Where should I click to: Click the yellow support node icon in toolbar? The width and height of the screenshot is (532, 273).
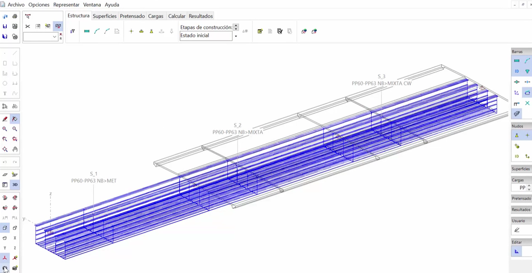pyautogui.click(x=151, y=31)
